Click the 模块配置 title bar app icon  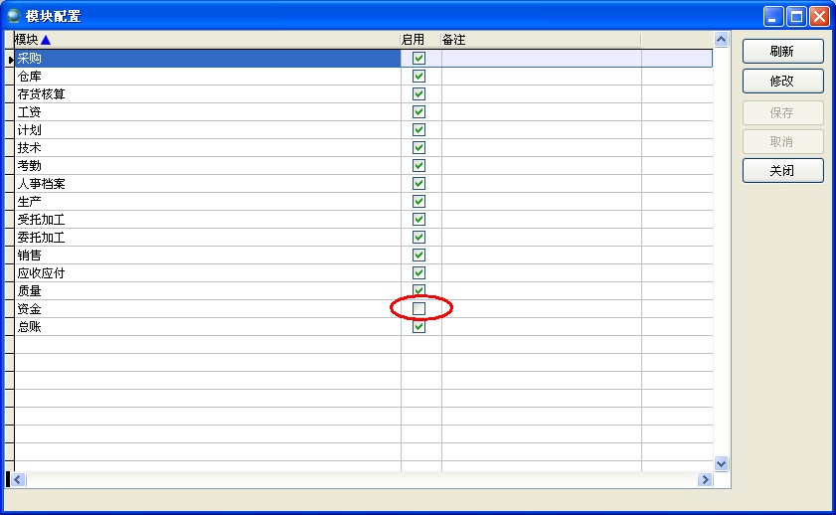tap(14, 16)
